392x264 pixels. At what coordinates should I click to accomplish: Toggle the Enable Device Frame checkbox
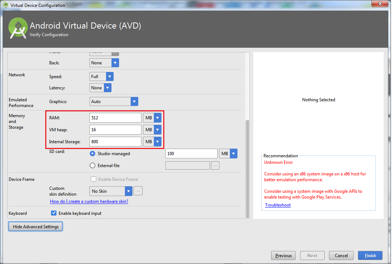coord(93,179)
